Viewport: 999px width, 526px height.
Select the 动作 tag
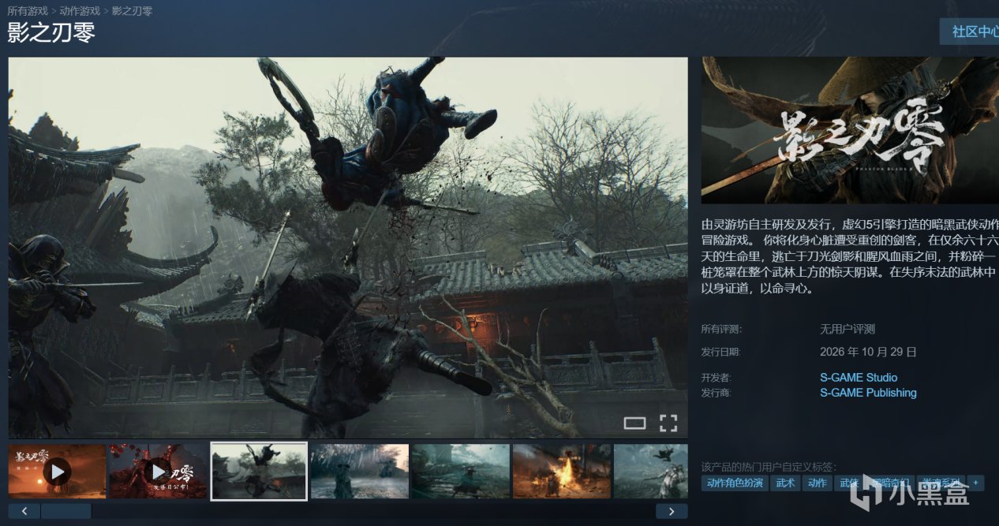[818, 483]
